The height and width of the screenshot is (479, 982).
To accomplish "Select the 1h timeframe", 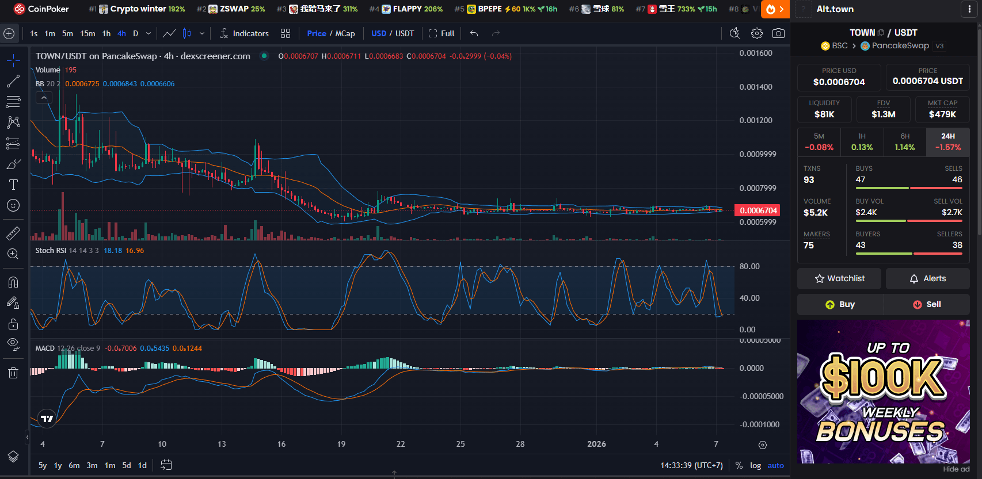I will pos(106,33).
